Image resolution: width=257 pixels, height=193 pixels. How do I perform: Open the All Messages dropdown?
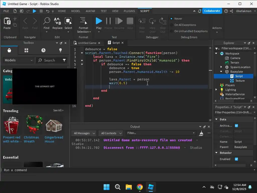(84, 133)
